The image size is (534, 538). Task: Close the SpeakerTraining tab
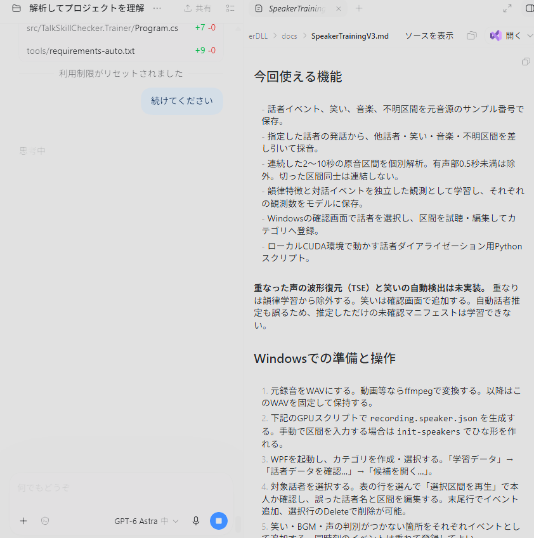[x=339, y=9]
